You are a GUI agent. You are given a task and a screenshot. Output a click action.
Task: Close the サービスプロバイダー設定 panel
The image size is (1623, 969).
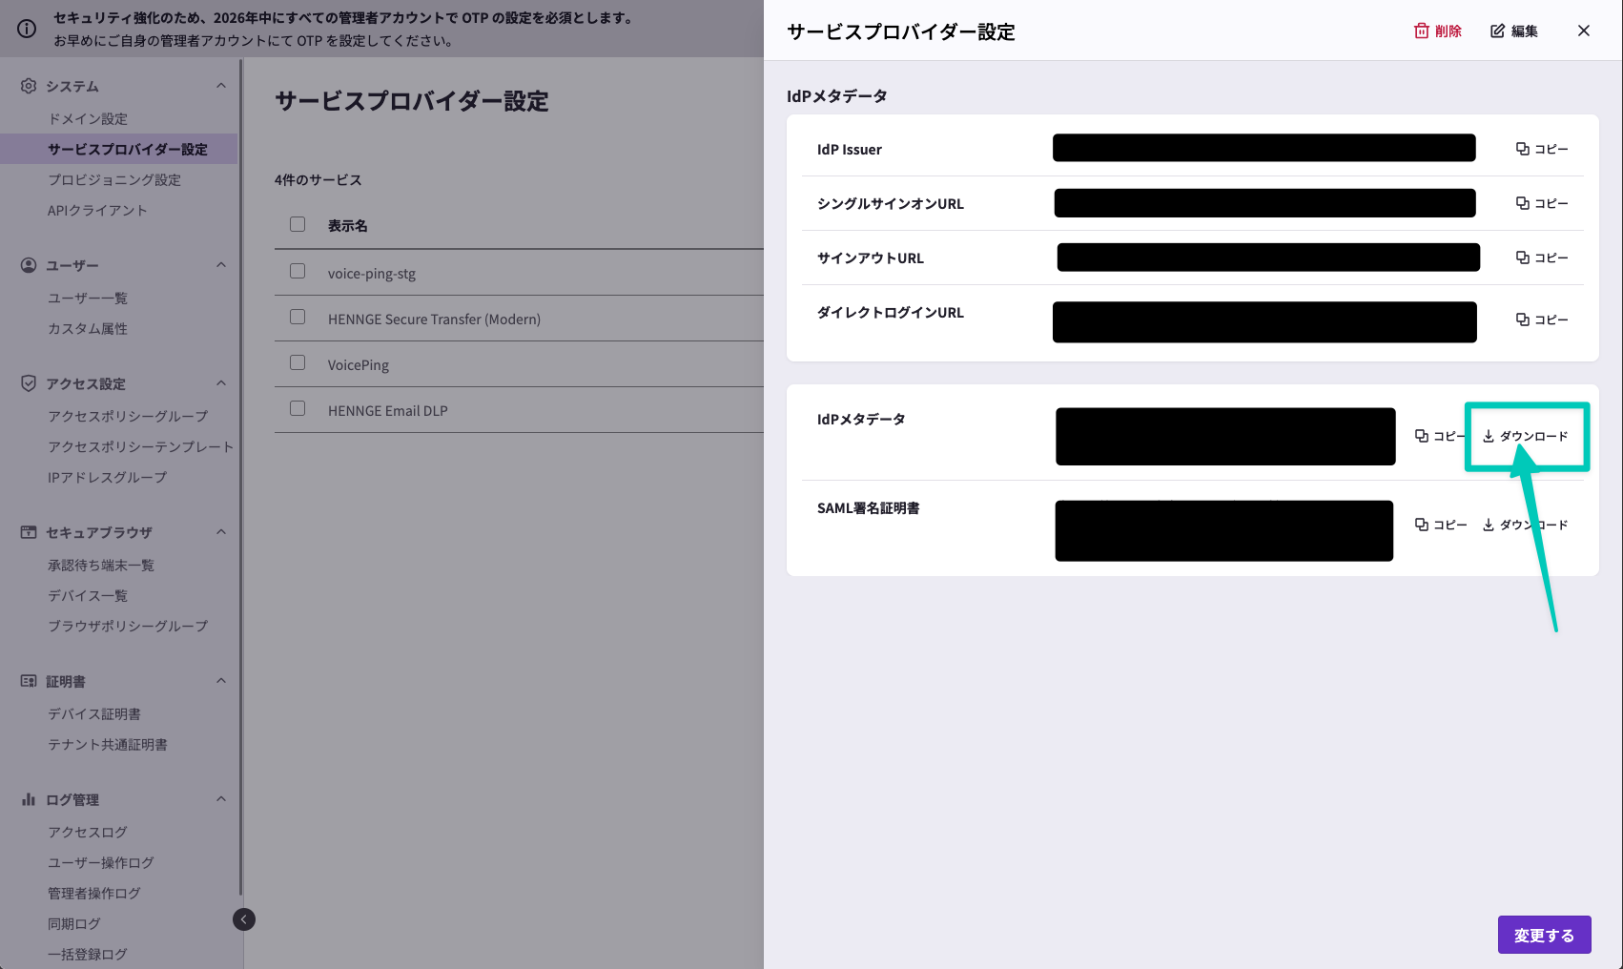[1584, 31]
